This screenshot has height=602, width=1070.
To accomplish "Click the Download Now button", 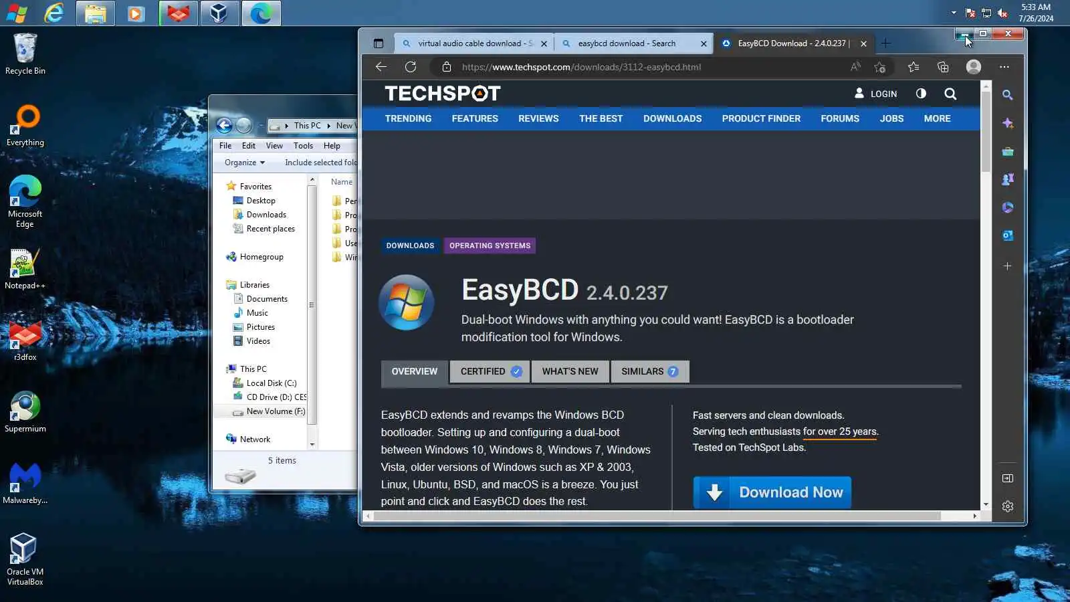I will coord(772,492).
